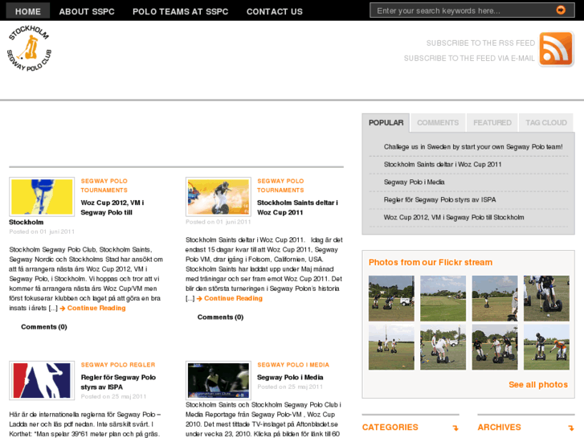
Task: Open the Stockholm Segway Polo Club logo
Action: (29, 48)
